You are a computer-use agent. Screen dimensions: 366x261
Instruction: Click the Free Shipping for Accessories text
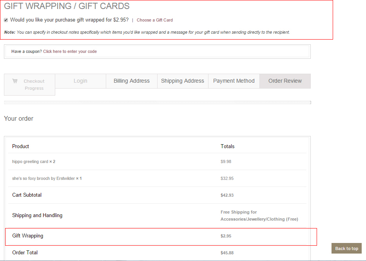(x=259, y=216)
